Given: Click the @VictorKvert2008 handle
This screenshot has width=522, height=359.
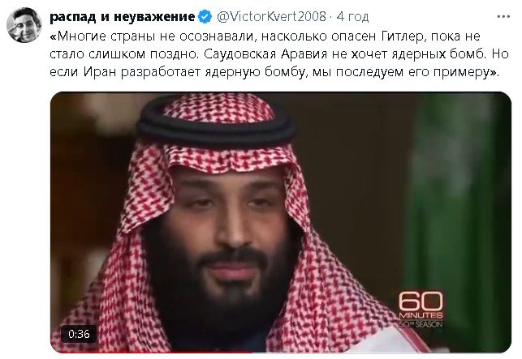Looking at the screenshot, I should tap(271, 17).
